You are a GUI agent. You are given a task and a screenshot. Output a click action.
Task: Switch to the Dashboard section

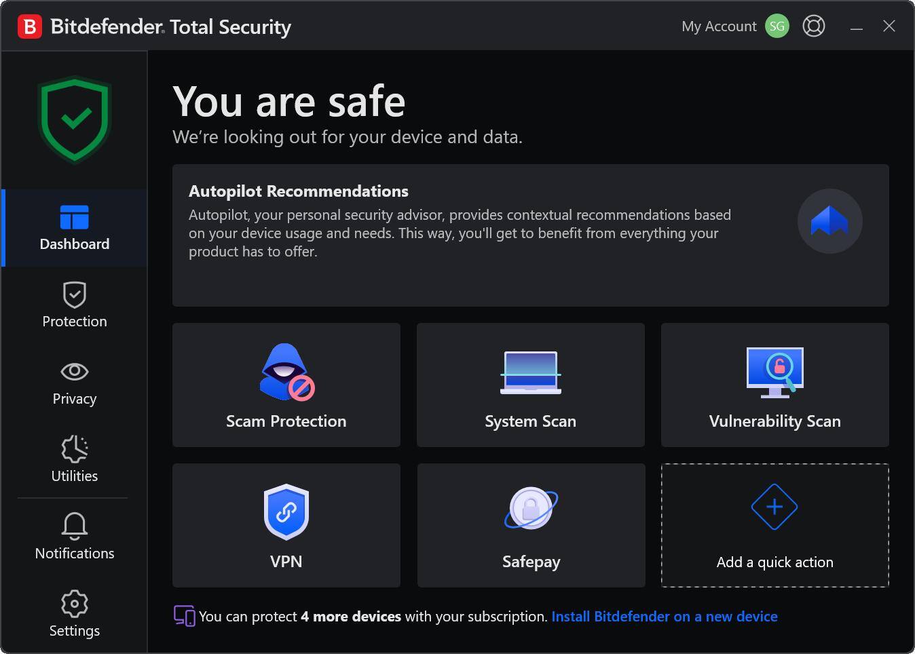pos(75,228)
